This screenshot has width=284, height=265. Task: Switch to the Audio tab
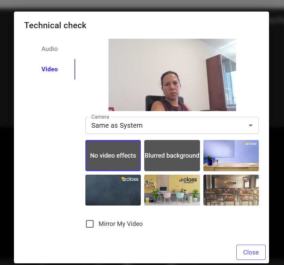(x=49, y=49)
